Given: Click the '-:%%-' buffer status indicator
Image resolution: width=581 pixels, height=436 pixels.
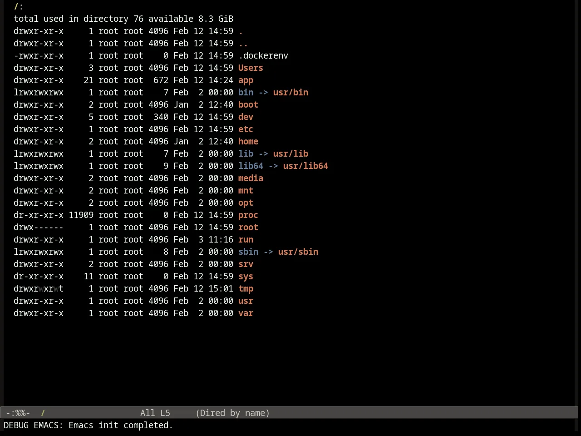Looking at the screenshot, I should [x=18, y=413].
